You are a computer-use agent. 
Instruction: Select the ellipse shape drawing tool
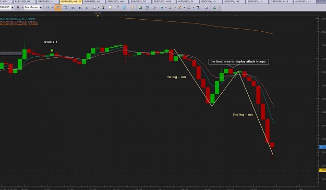189,7
